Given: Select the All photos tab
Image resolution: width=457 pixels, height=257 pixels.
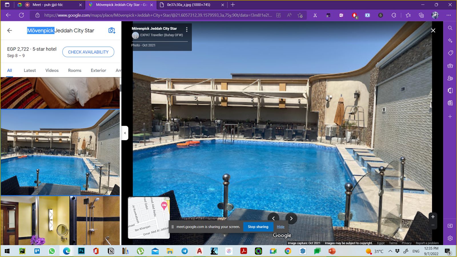Looking at the screenshot, I should click(x=9, y=71).
